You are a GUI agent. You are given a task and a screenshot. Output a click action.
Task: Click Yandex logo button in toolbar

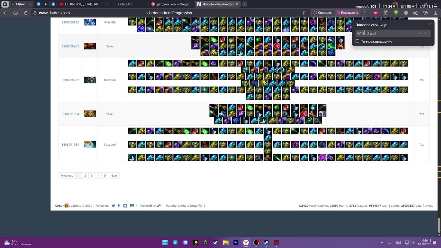point(16,13)
